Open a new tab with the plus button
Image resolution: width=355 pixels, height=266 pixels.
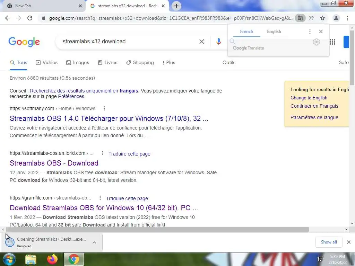click(x=176, y=6)
